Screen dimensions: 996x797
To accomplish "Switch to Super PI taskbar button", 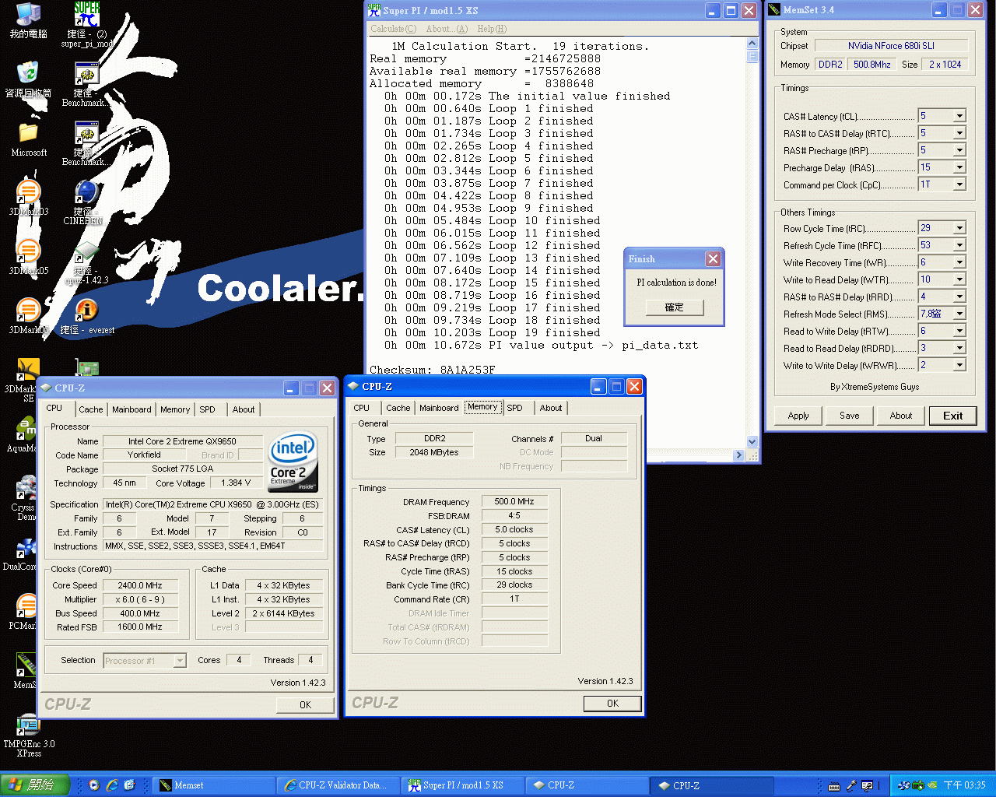I will pos(464,785).
